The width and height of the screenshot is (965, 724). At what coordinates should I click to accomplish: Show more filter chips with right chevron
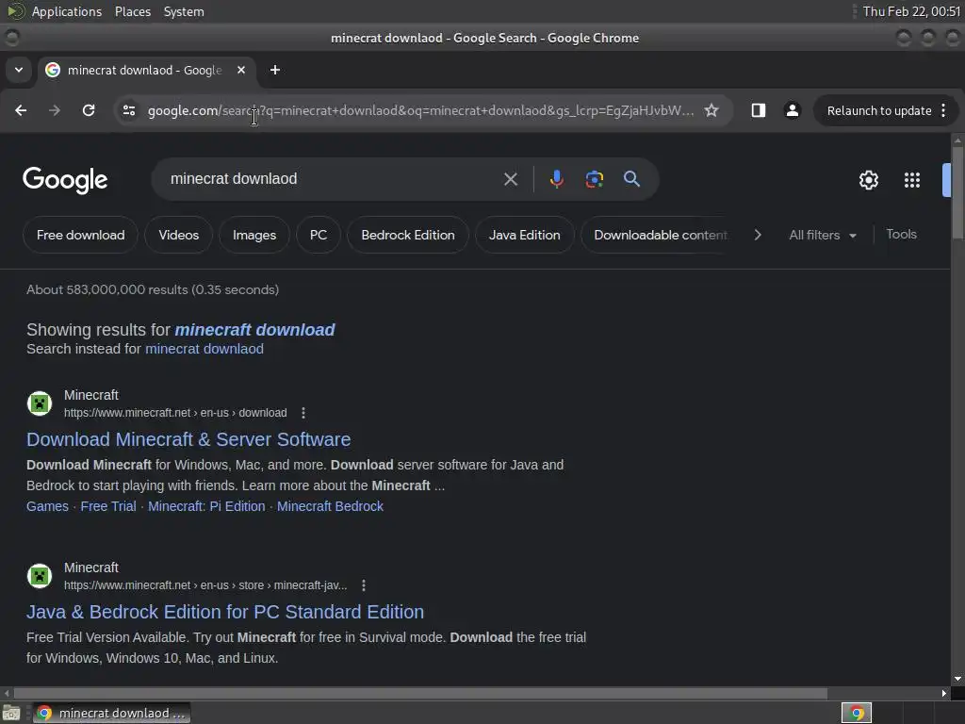click(758, 235)
